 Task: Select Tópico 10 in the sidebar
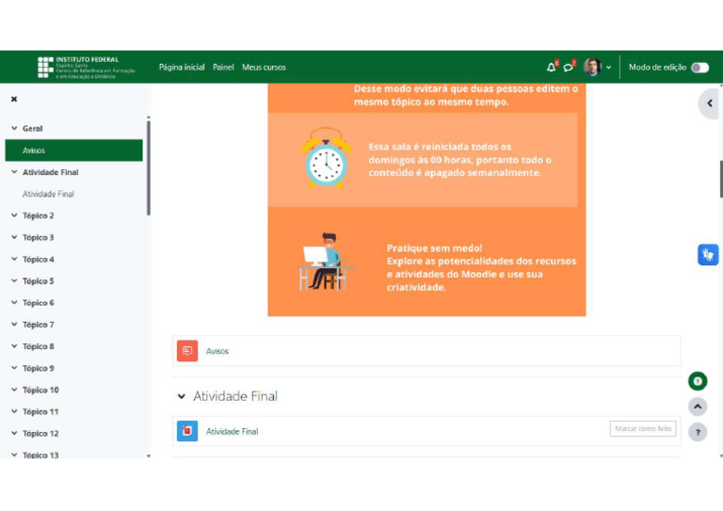coord(40,390)
